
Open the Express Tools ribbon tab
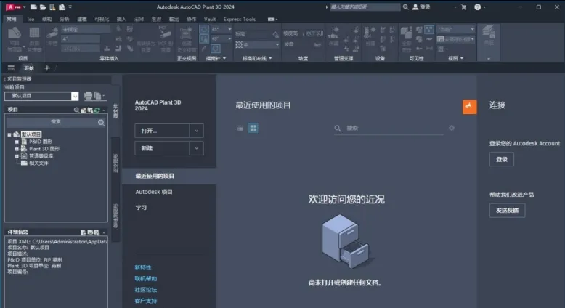pyautogui.click(x=239, y=19)
